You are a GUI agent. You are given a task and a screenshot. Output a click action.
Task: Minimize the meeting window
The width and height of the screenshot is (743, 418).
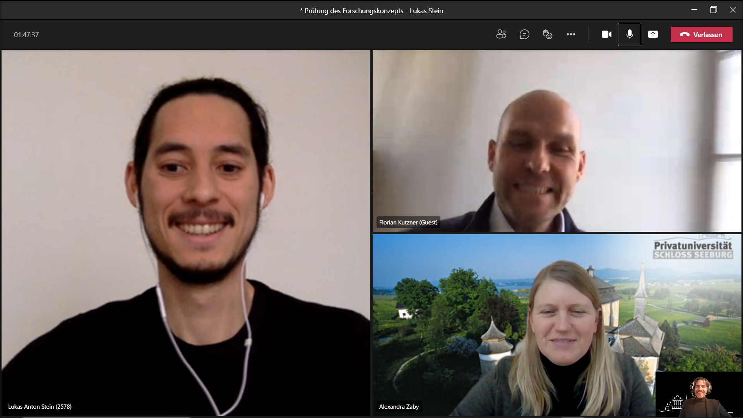click(x=694, y=10)
